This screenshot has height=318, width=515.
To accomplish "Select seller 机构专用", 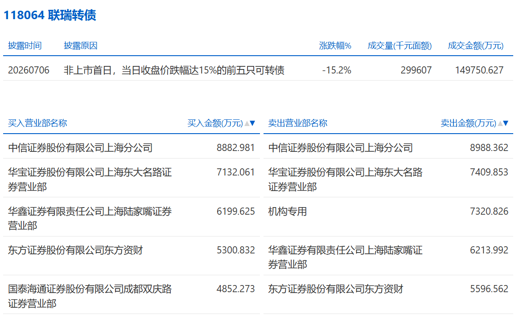I will click(288, 212).
